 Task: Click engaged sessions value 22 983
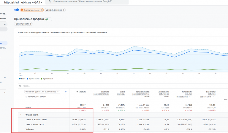[98, 124]
